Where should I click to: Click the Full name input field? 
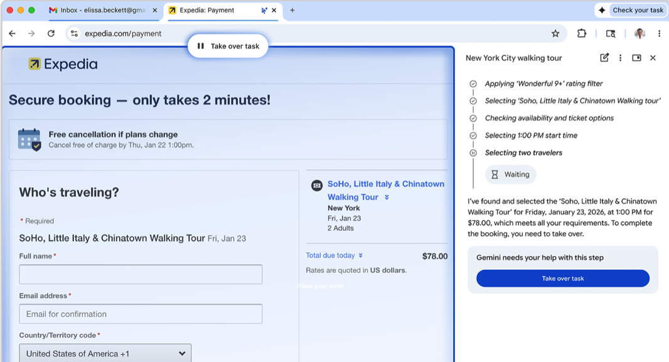141,274
